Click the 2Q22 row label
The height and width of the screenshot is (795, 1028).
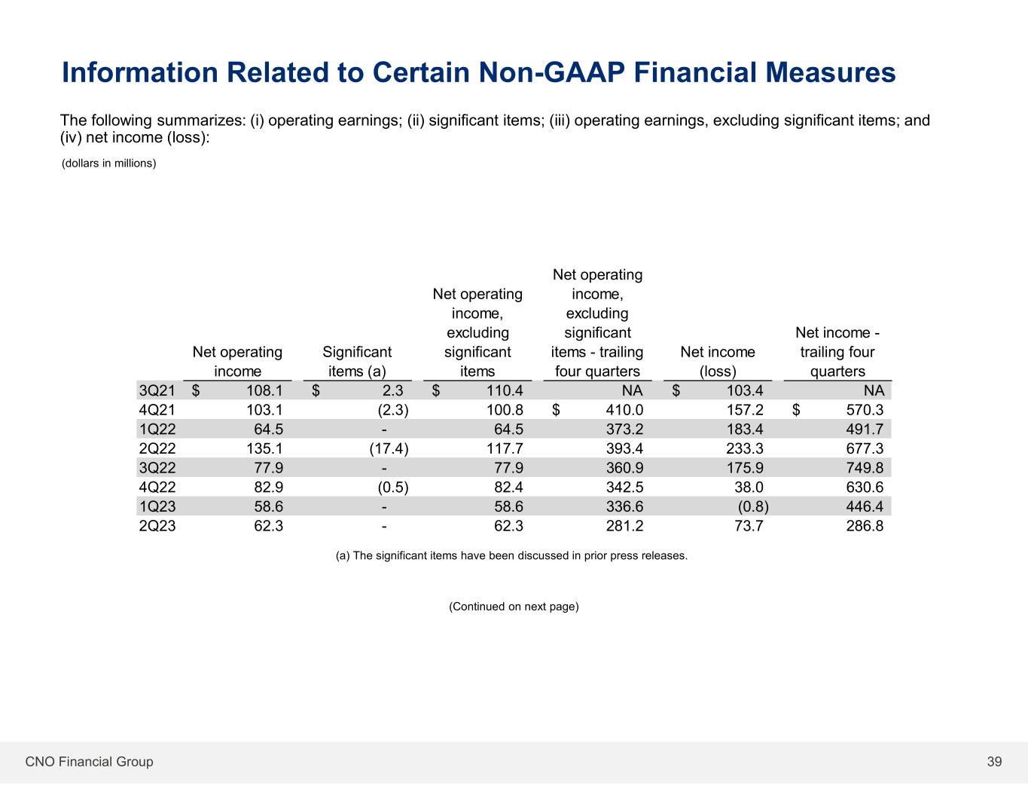pos(157,449)
